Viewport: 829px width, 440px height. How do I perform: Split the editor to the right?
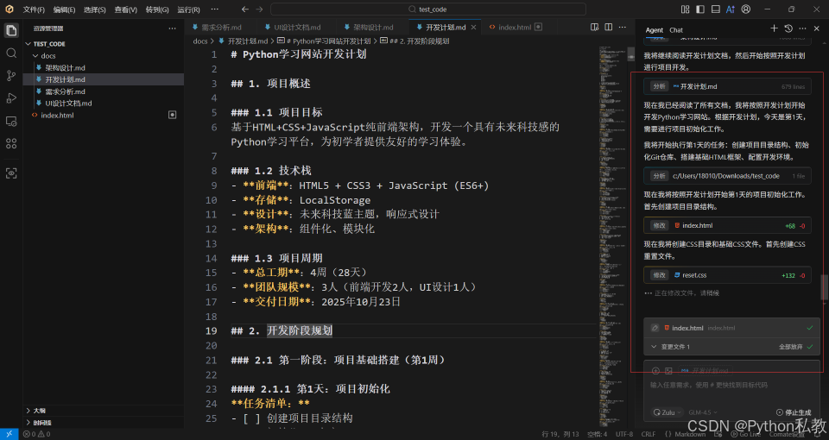(609, 27)
